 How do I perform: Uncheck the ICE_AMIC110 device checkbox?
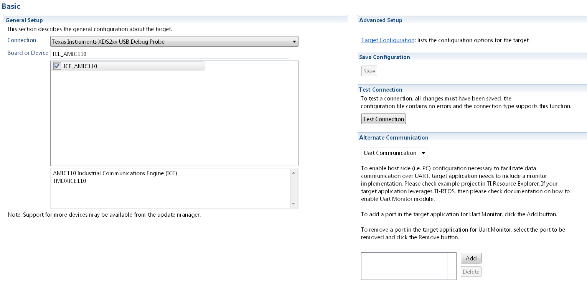coord(57,66)
